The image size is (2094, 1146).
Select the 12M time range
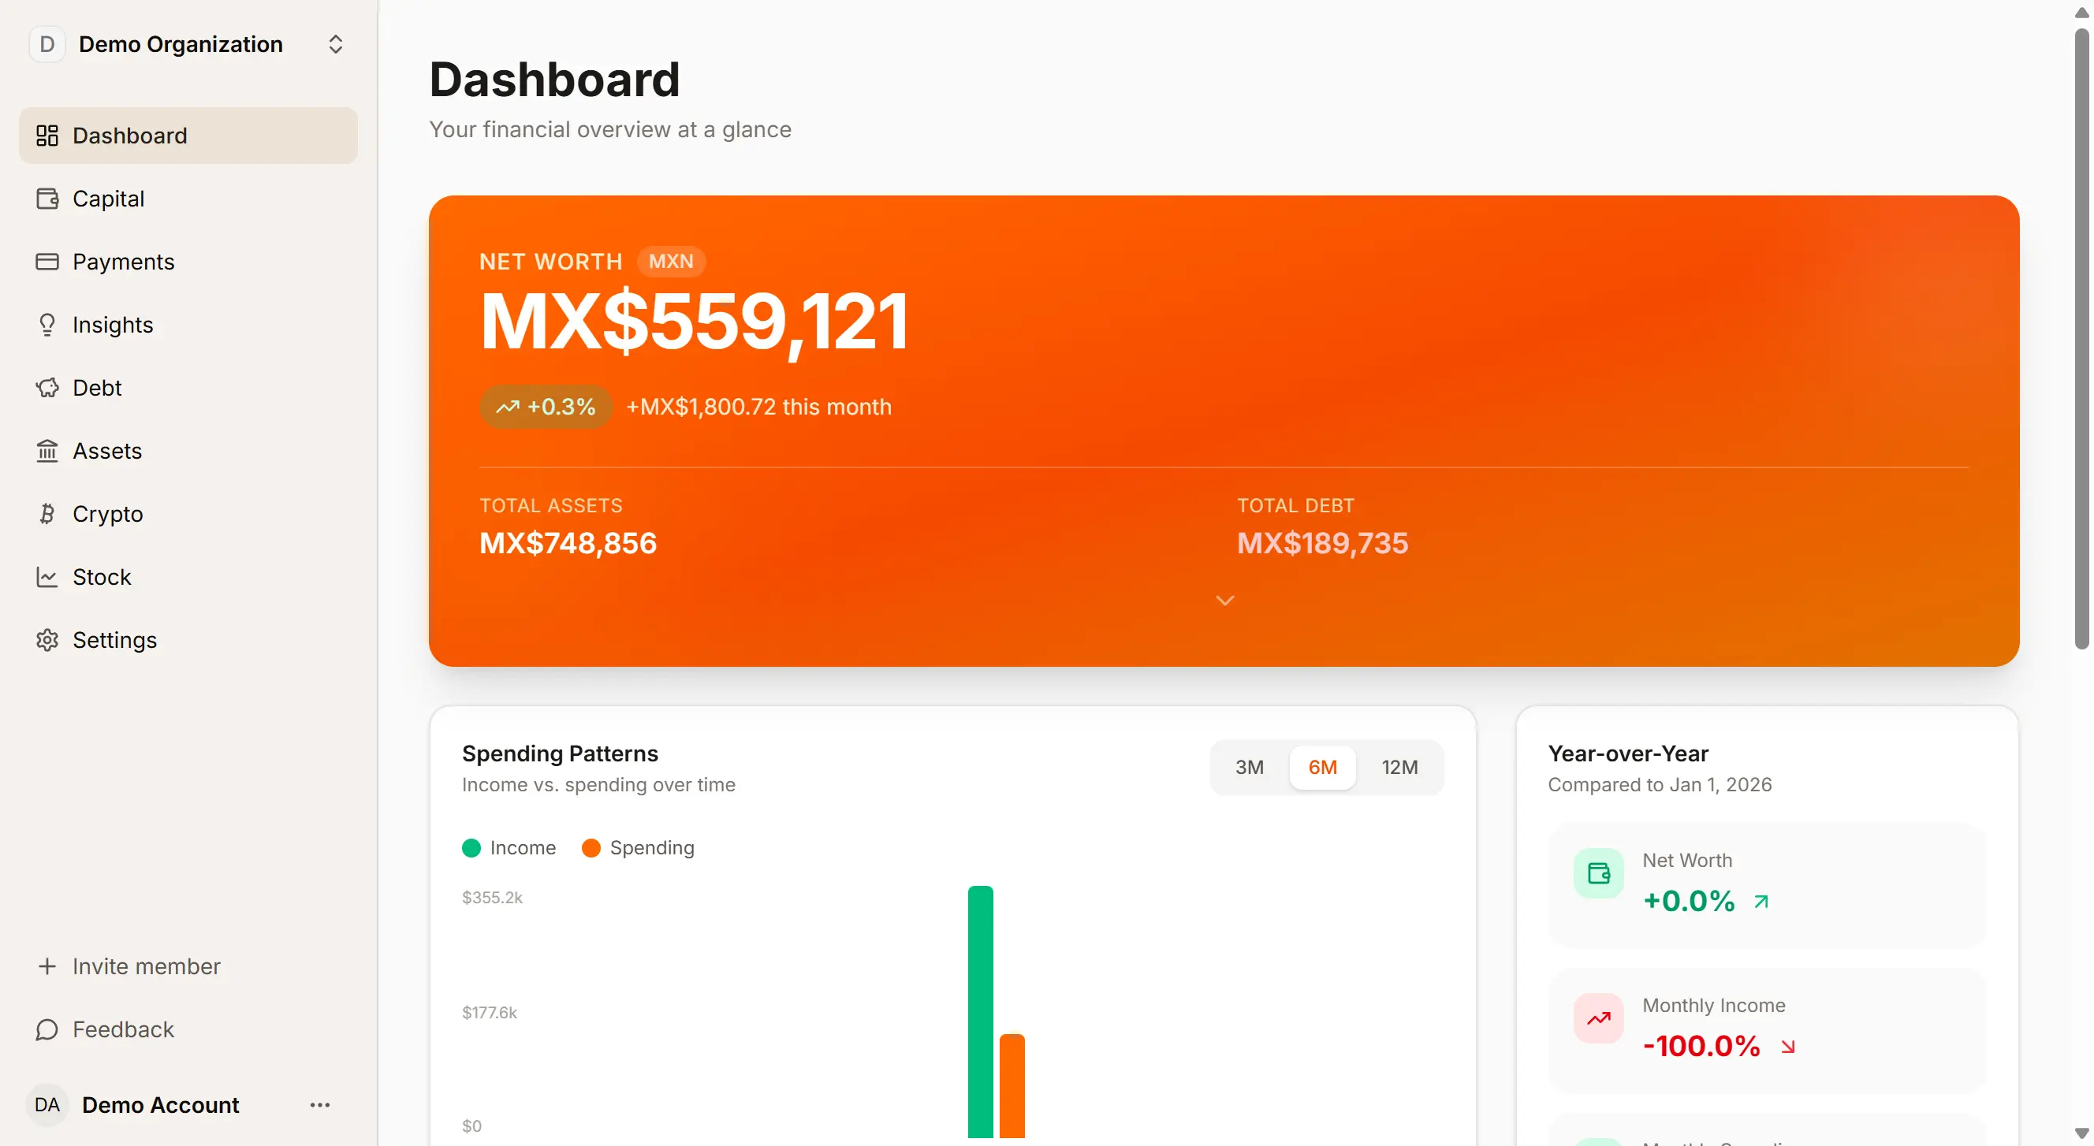pyautogui.click(x=1399, y=767)
